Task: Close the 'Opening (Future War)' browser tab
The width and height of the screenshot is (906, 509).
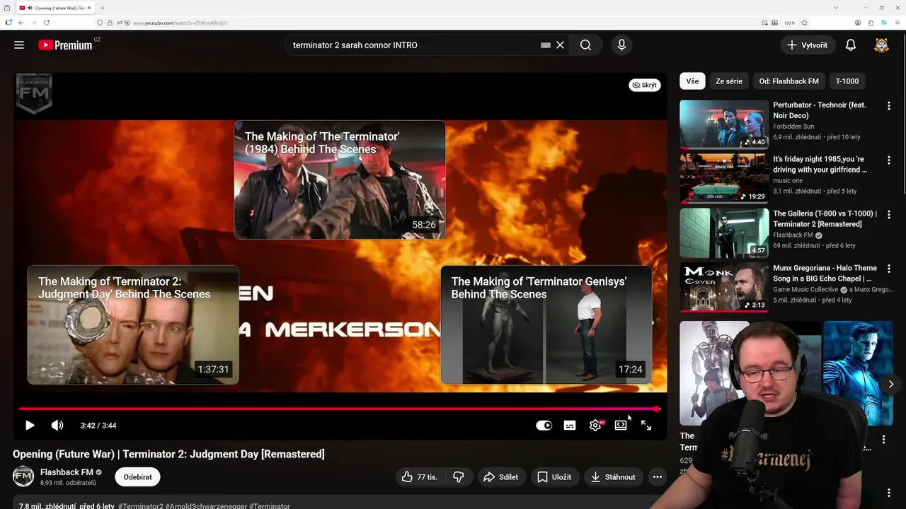Action: pyautogui.click(x=88, y=8)
